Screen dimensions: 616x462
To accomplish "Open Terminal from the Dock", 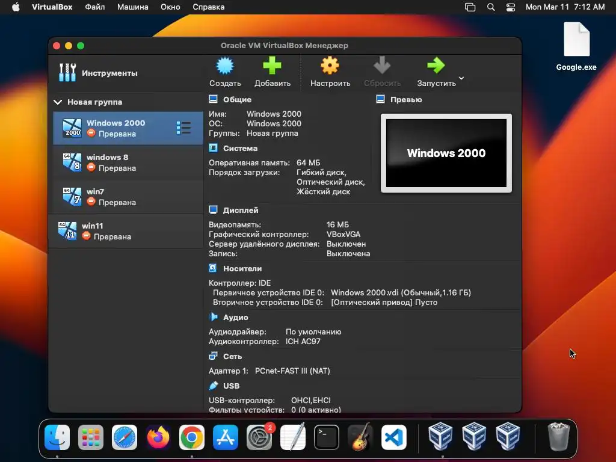I will pyautogui.click(x=327, y=437).
